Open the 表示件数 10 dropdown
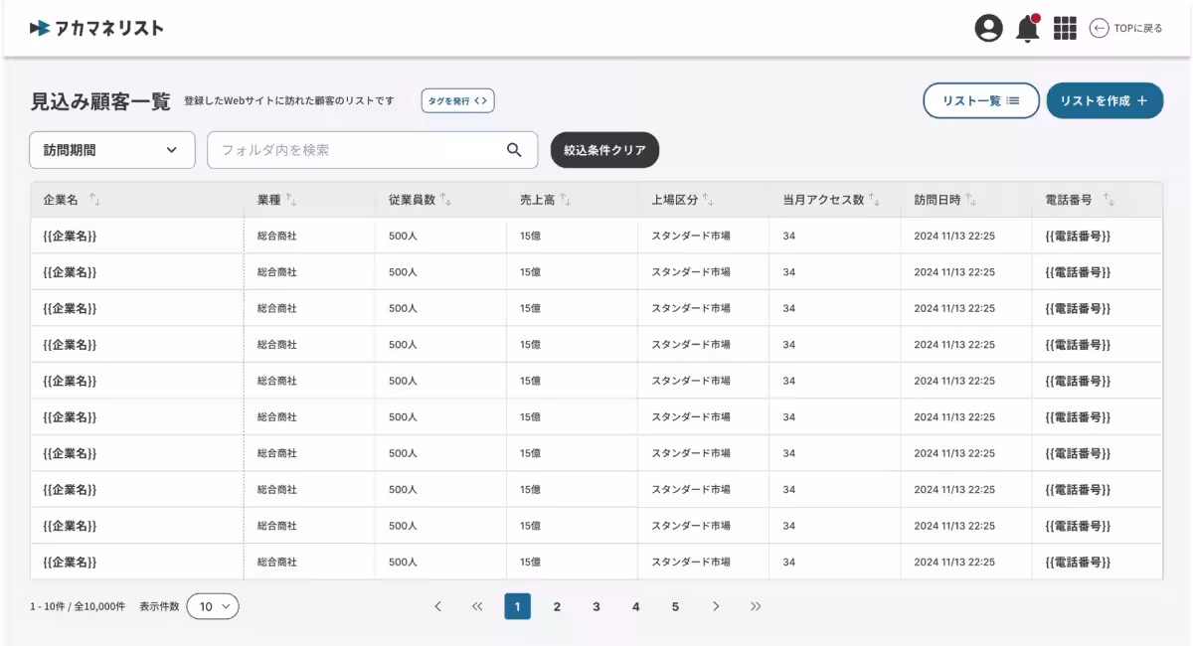 pos(213,606)
